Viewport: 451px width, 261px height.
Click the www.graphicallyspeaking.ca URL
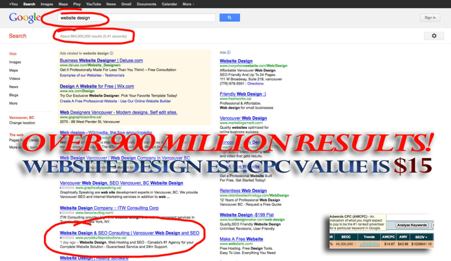(x=98, y=188)
